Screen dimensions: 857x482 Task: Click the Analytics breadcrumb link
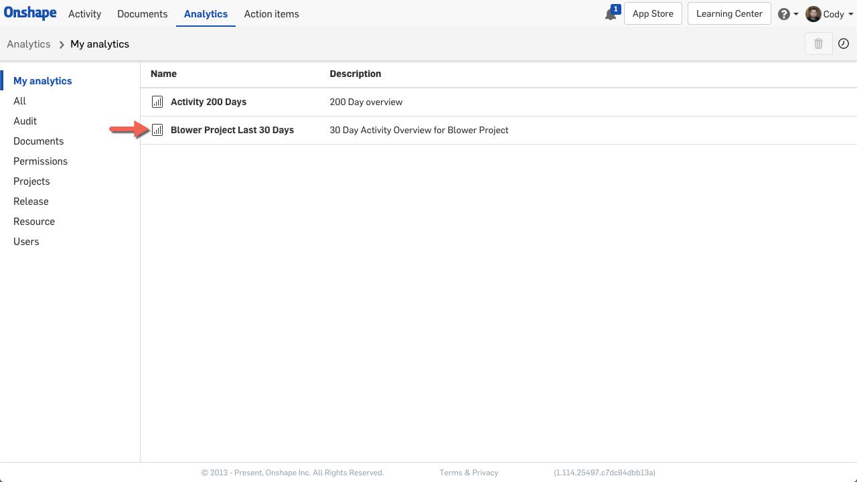click(28, 44)
